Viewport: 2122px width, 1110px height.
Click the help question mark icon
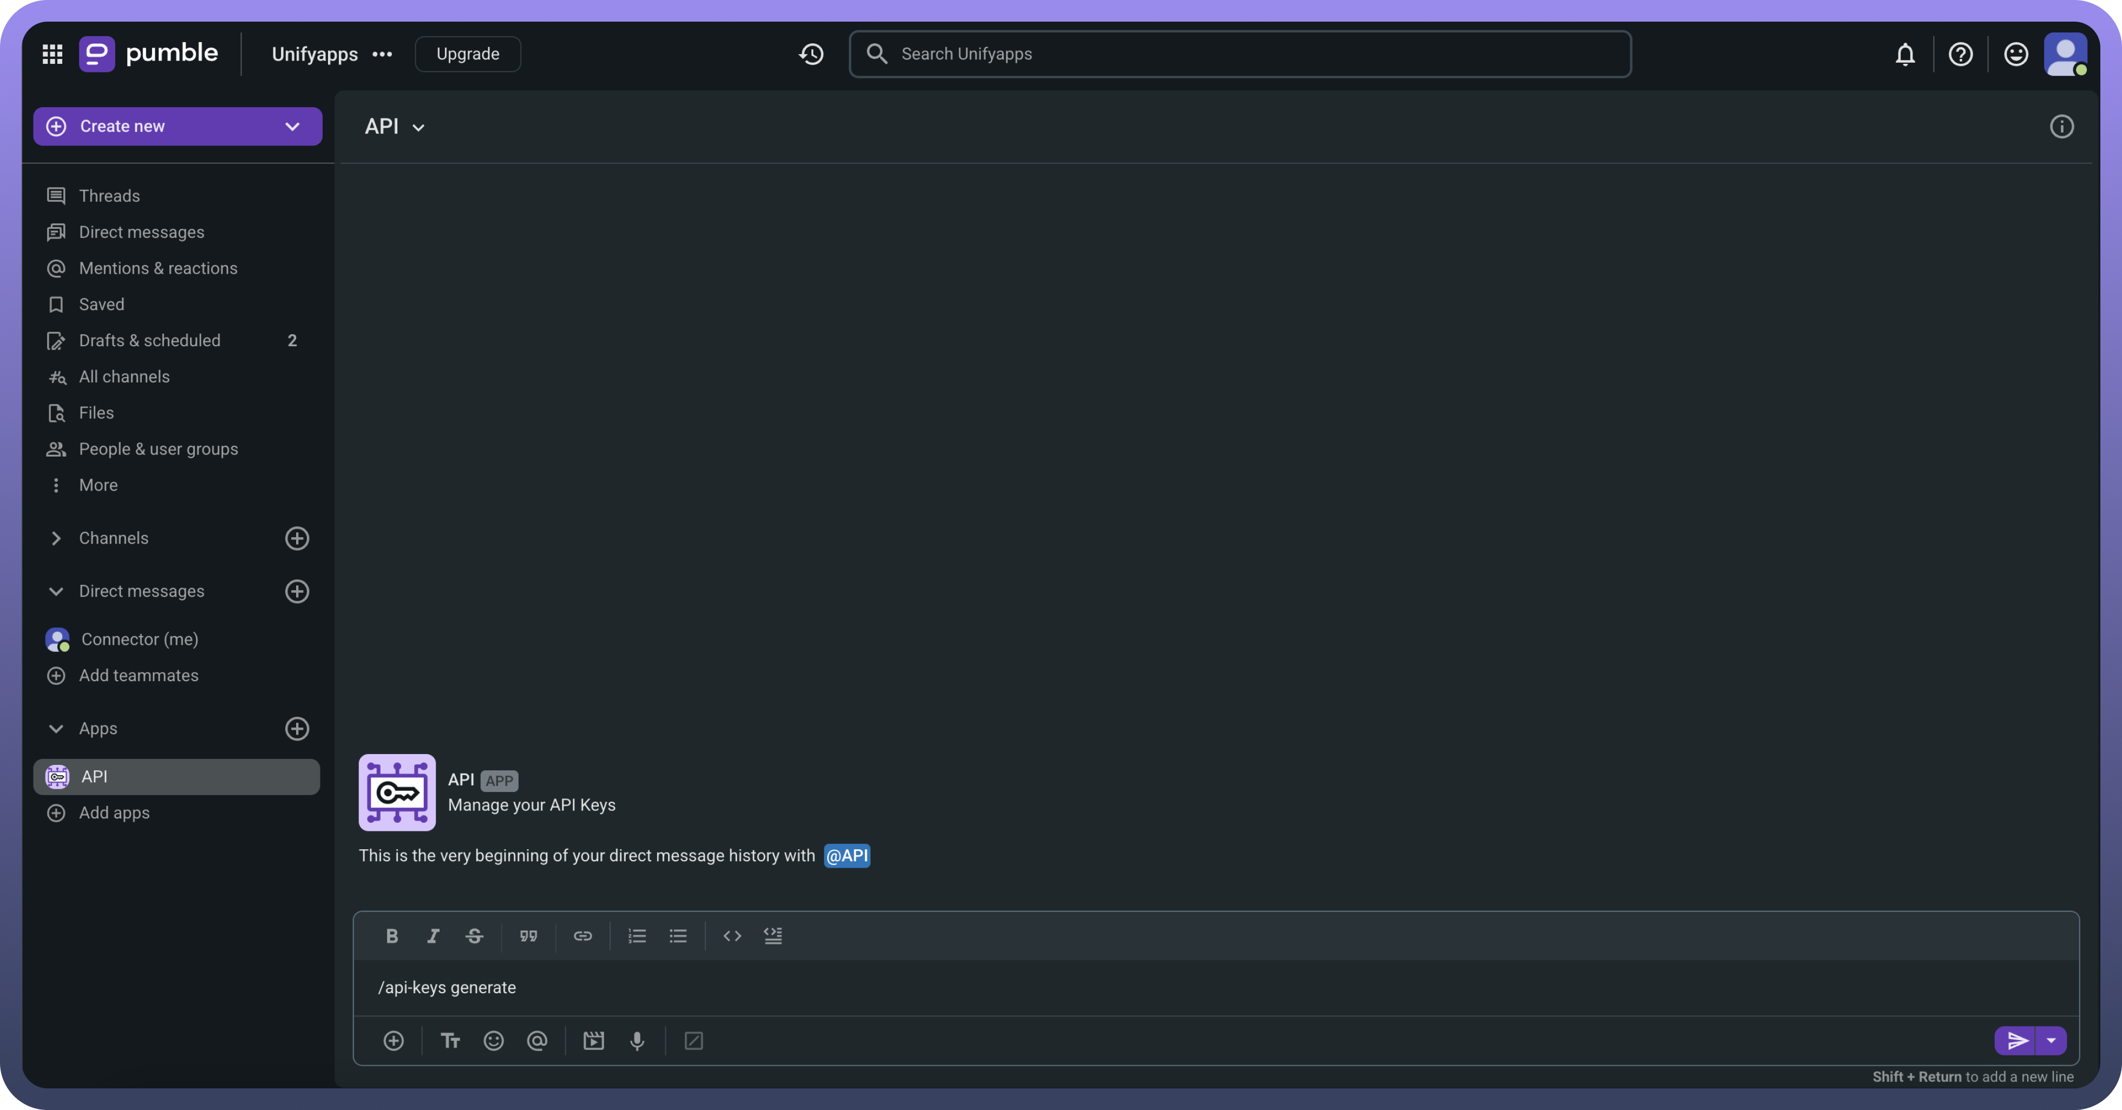pyautogui.click(x=1960, y=54)
